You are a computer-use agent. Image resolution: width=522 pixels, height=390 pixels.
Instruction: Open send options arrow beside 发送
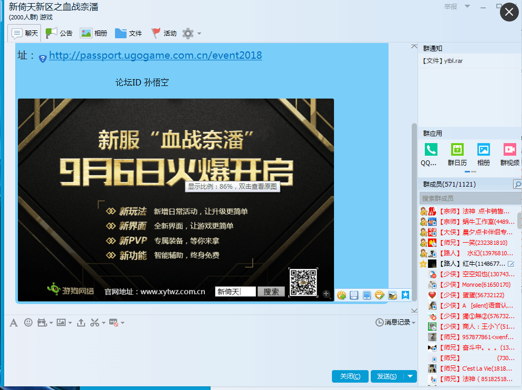[x=410, y=376]
